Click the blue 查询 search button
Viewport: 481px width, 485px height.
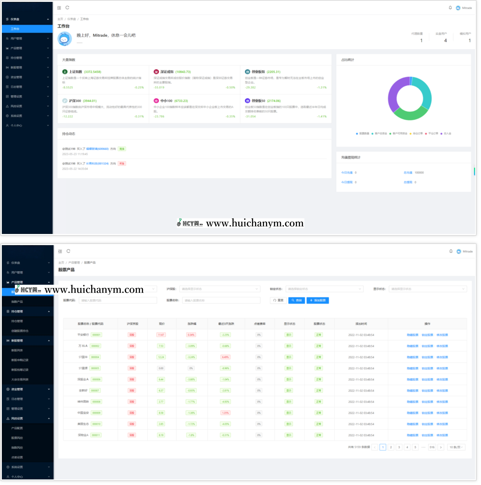[297, 300]
